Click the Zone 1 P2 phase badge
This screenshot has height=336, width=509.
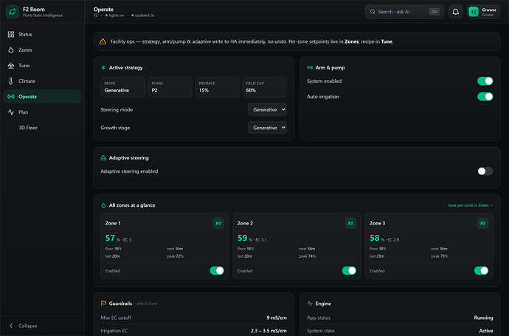tap(218, 223)
